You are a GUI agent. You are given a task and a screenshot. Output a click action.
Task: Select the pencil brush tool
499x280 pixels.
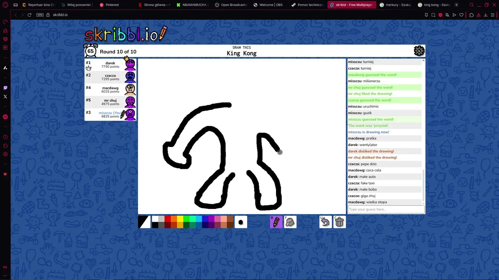(x=276, y=222)
